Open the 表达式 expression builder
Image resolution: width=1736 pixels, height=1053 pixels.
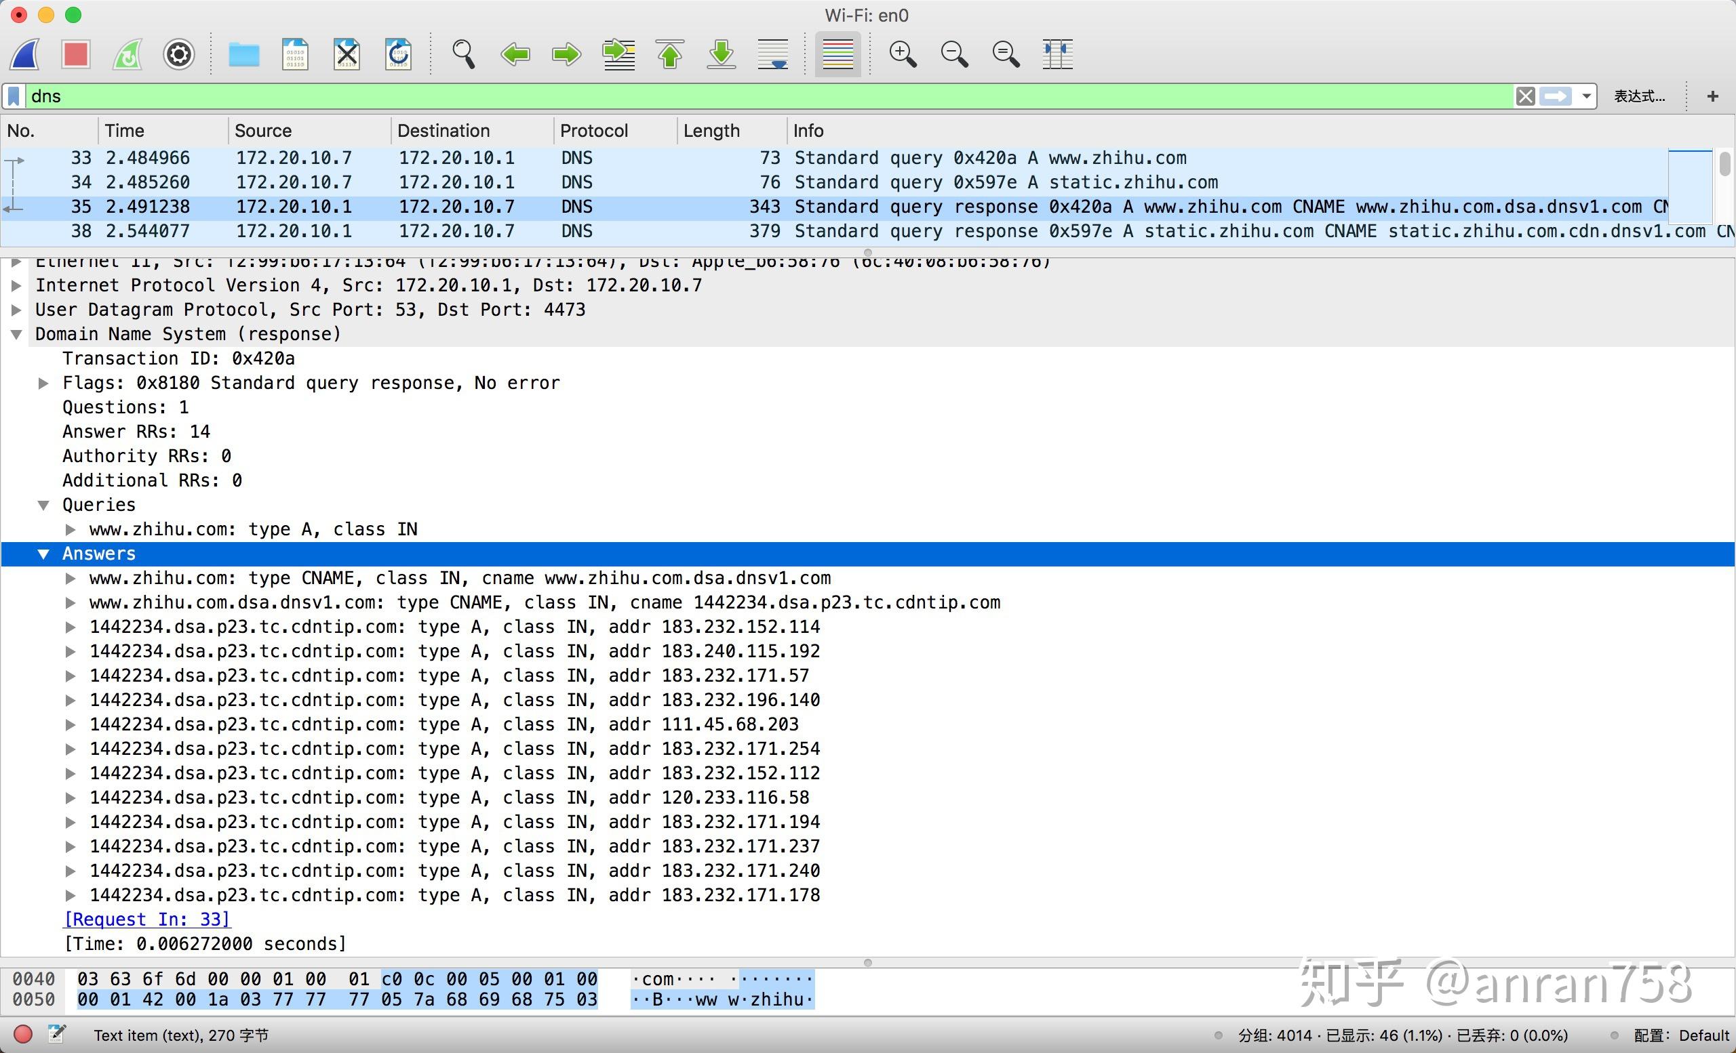[1640, 96]
